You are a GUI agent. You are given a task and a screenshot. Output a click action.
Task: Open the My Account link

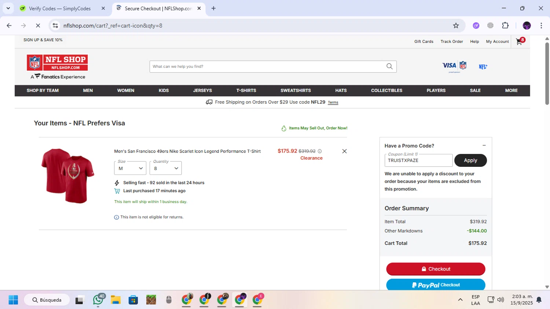[x=497, y=41]
